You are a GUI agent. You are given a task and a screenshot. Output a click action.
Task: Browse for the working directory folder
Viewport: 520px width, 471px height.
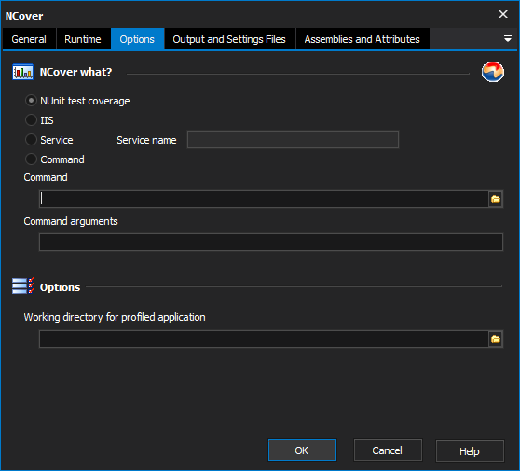pos(496,339)
